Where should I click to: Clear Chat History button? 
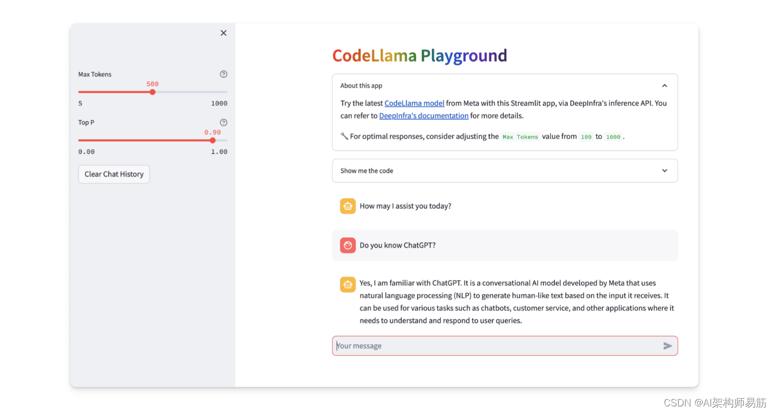pyautogui.click(x=114, y=174)
